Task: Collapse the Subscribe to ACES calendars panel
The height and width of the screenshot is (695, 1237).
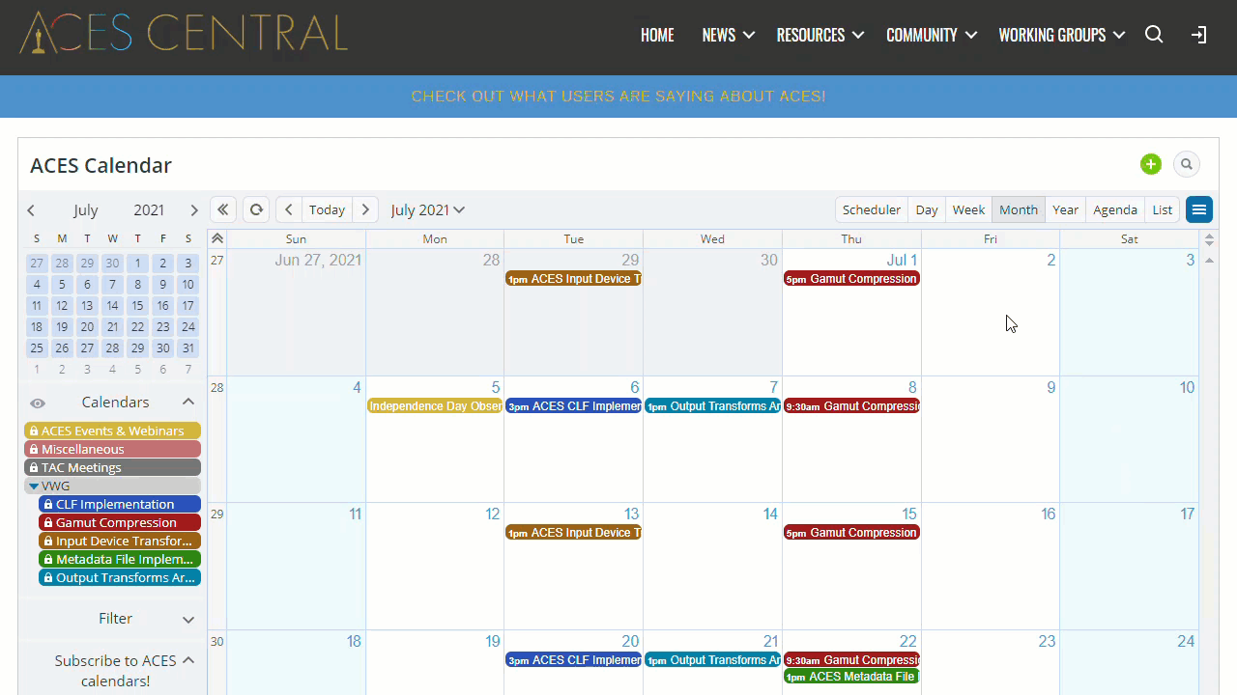Action: pyautogui.click(x=188, y=660)
